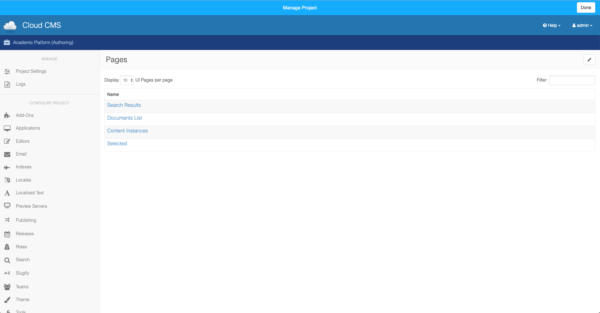Click the briefcase icon beside Academic Platform
This screenshot has height=313, width=600.
click(7, 42)
